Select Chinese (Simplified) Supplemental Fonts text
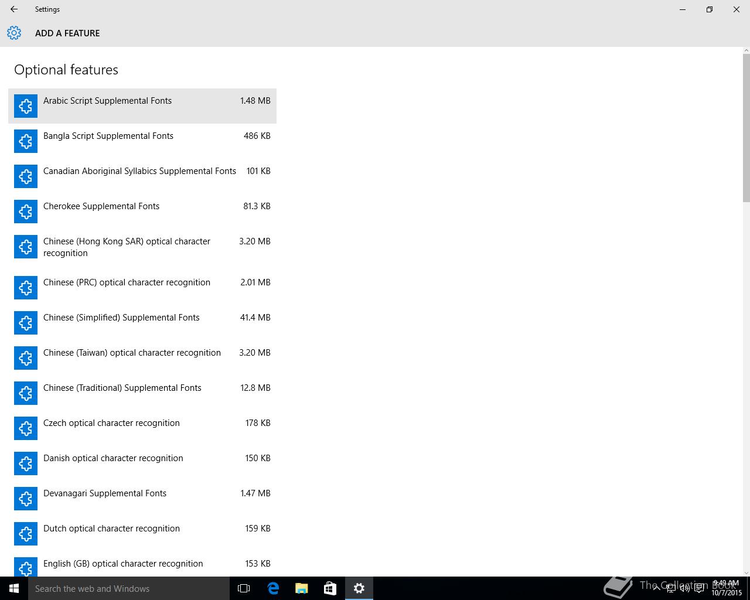The image size is (750, 600). (121, 318)
